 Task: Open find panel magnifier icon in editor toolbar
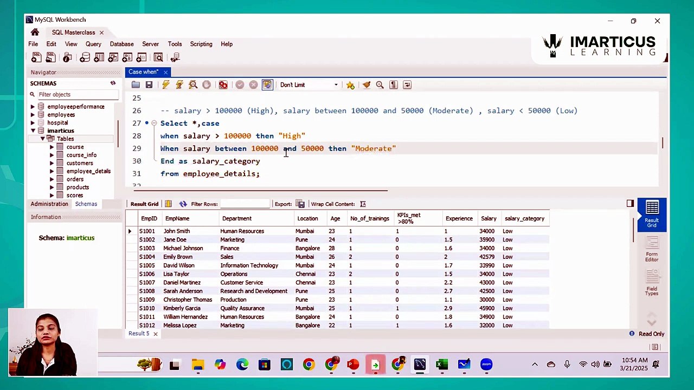(380, 84)
